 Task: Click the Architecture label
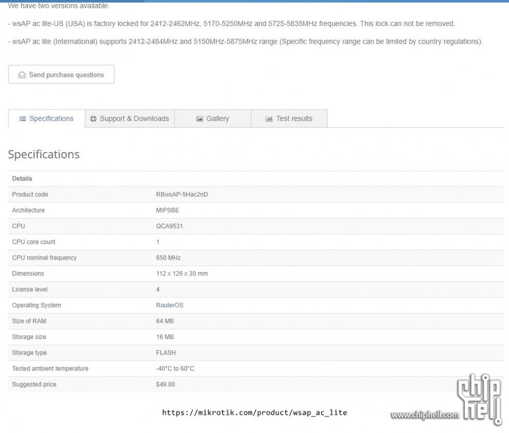point(28,210)
